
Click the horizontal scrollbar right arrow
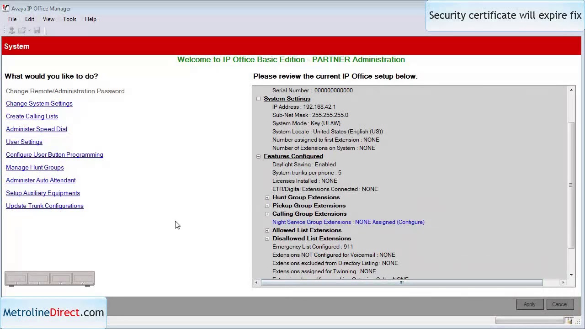pyautogui.click(x=563, y=283)
